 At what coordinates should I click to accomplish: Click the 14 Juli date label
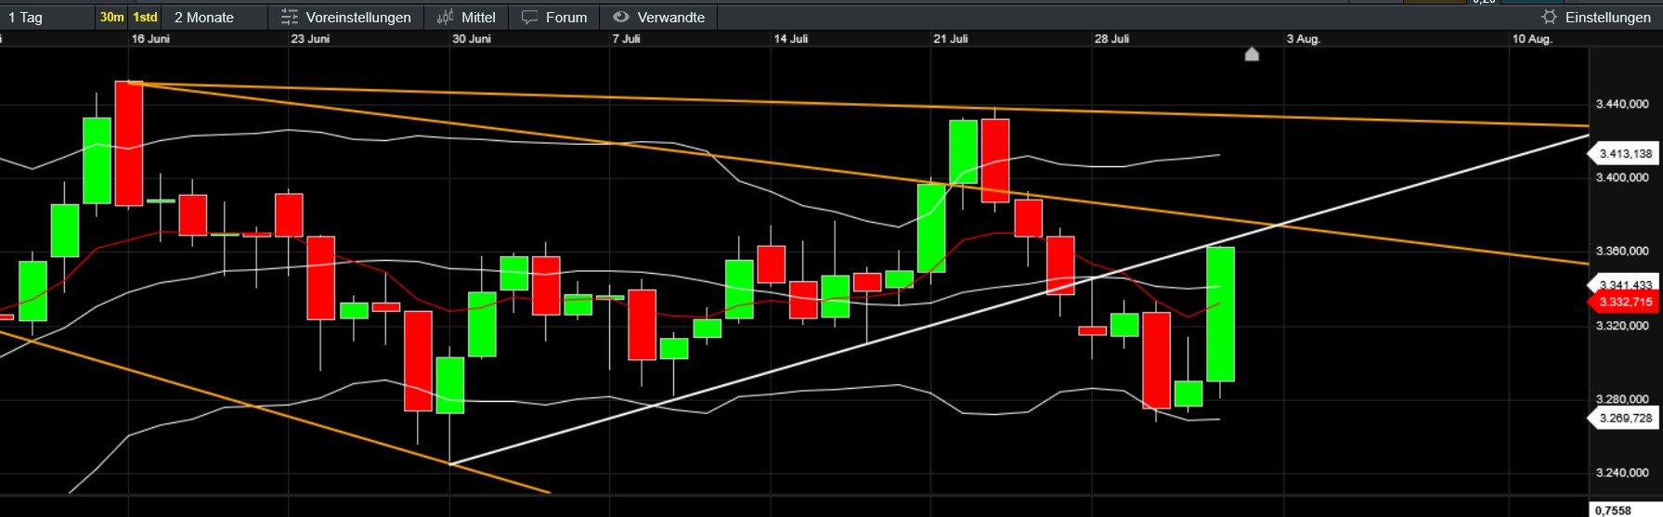[791, 39]
